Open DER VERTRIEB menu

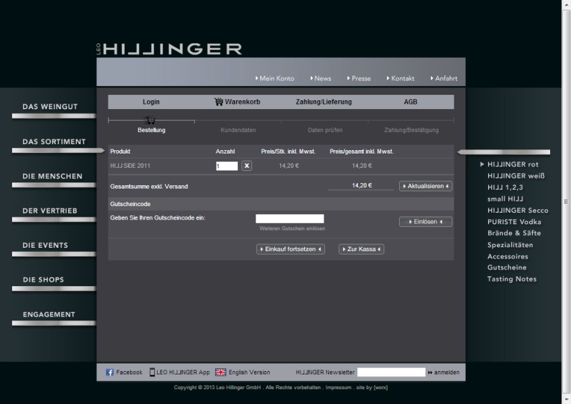(50, 211)
